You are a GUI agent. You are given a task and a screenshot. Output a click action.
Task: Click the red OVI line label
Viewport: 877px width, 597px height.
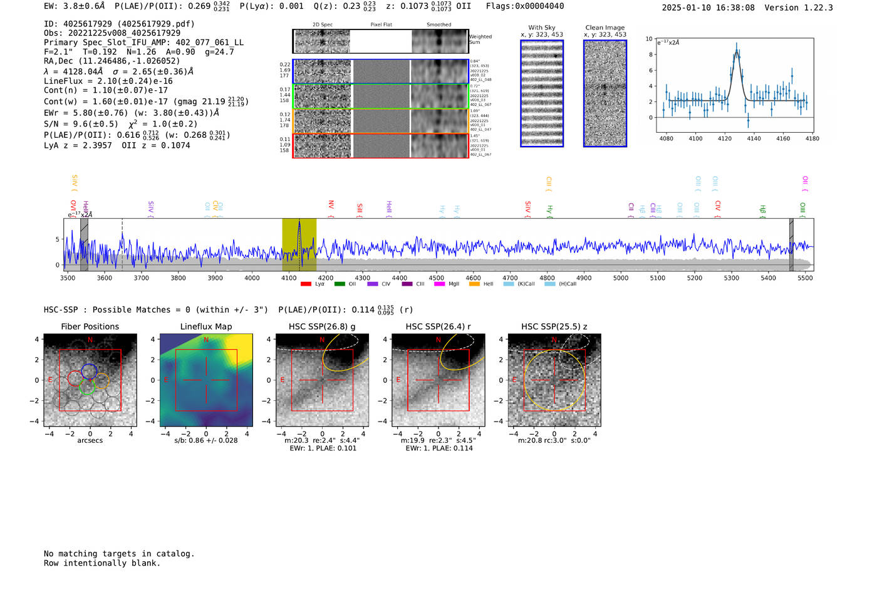pyautogui.click(x=73, y=208)
